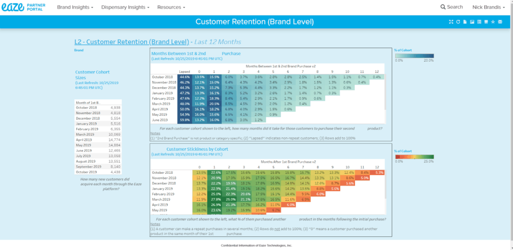Click the crosstab data export icon
Image resolution: width=513 pixels, height=250 pixels.
(479, 22)
